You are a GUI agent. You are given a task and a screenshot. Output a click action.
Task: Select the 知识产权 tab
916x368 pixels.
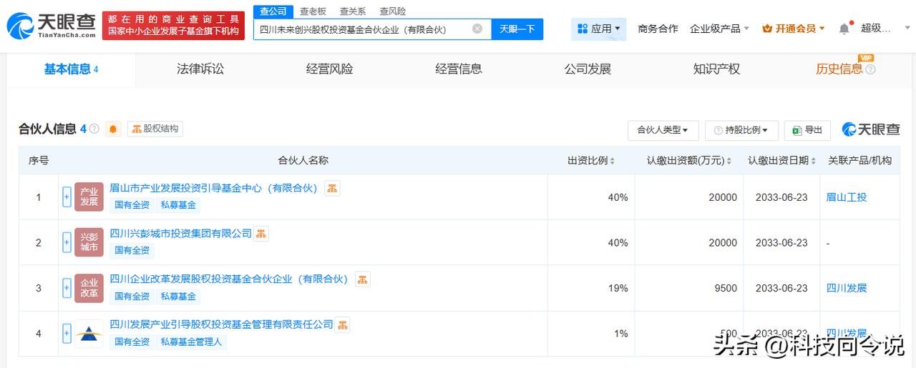click(716, 69)
